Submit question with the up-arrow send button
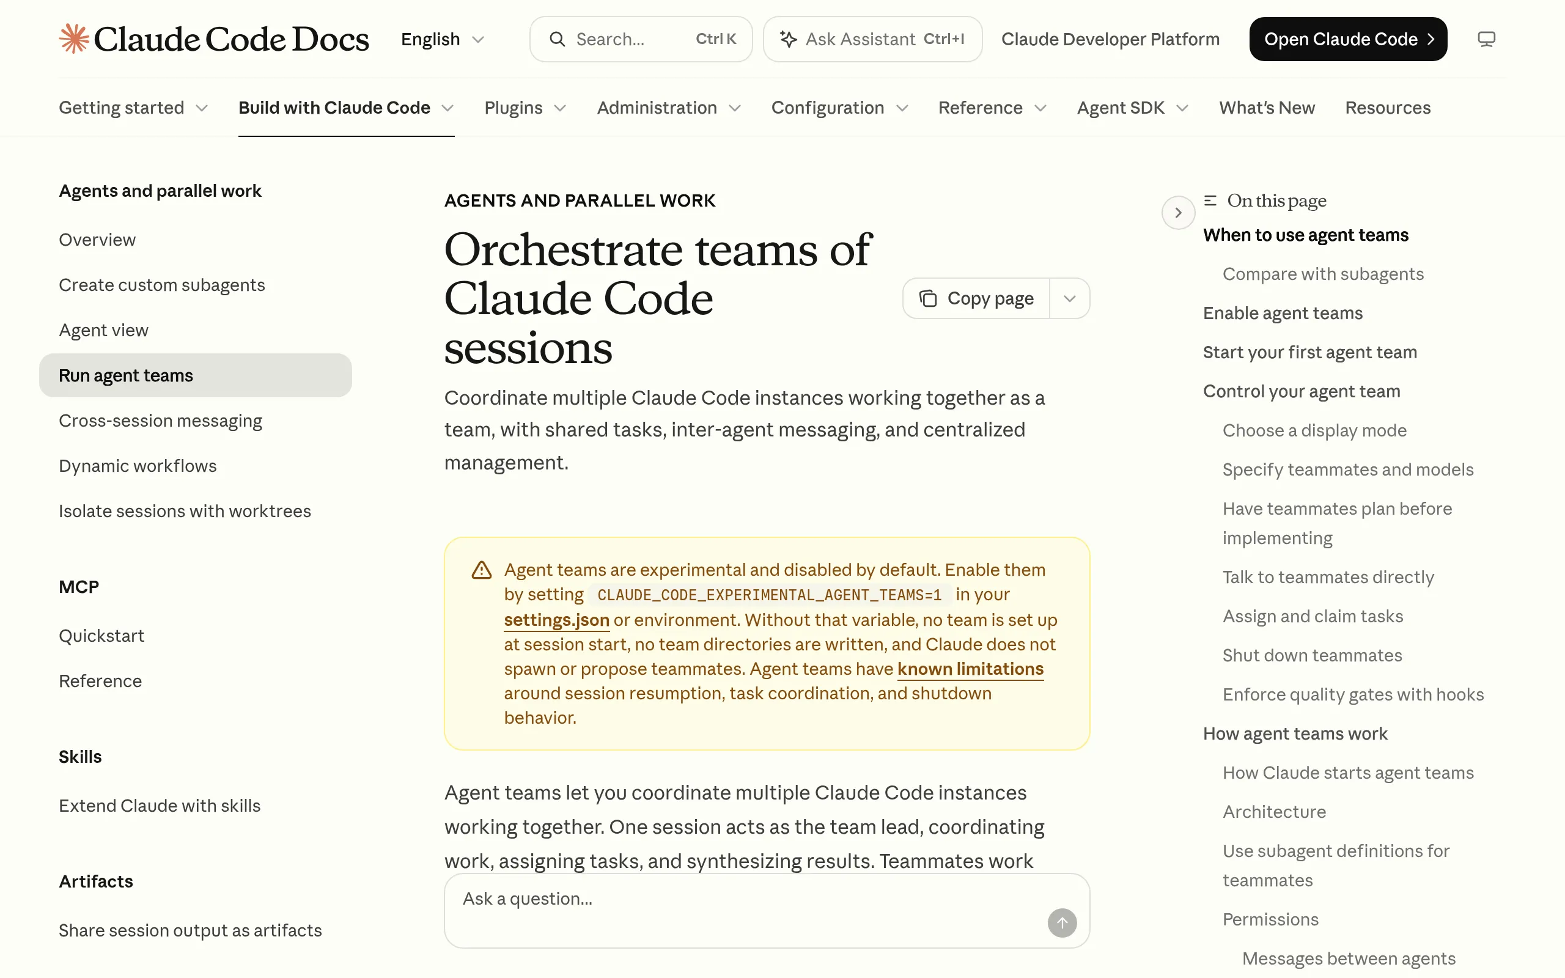The height and width of the screenshot is (978, 1565). pyautogui.click(x=1062, y=922)
